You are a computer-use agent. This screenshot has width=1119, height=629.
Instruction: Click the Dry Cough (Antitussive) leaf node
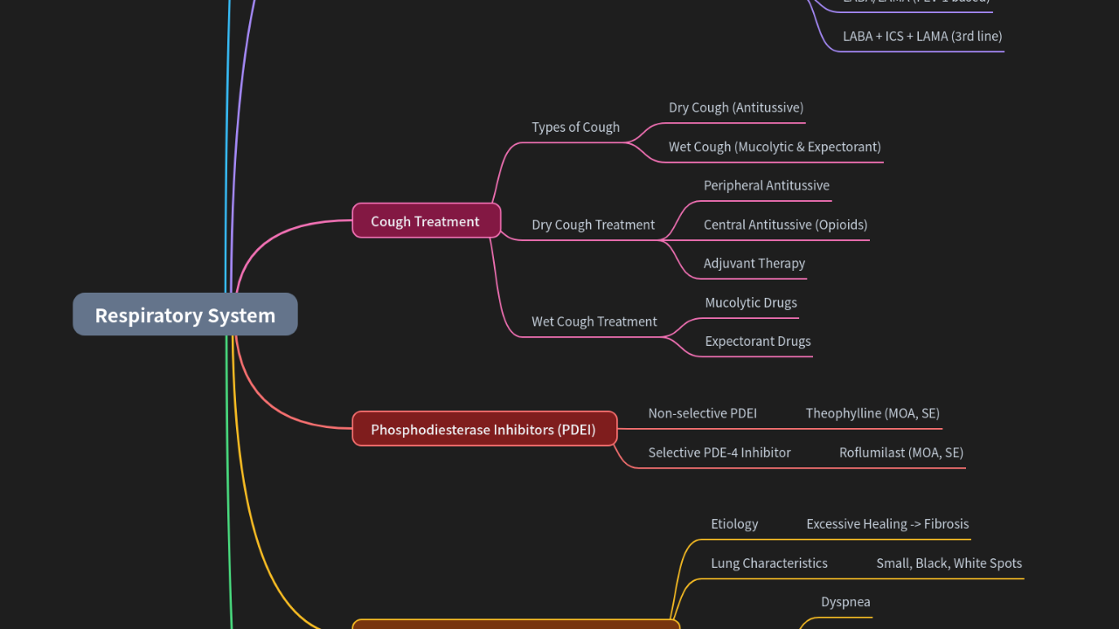pyautogui.click(x=735, y=107)
